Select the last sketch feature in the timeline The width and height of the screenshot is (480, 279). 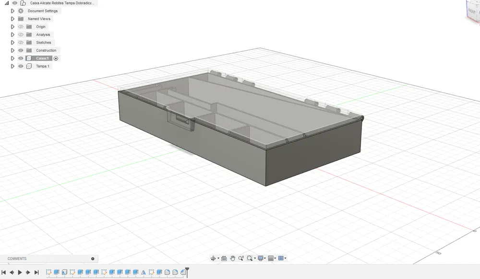[x=151, y=272]
